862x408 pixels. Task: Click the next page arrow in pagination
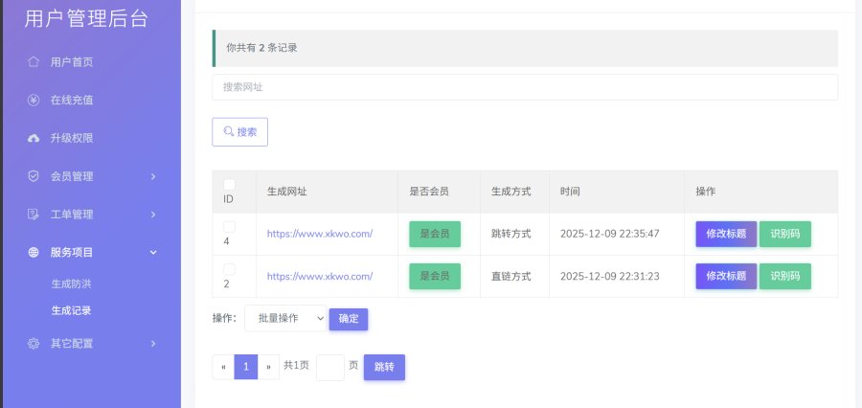(268, 367)
